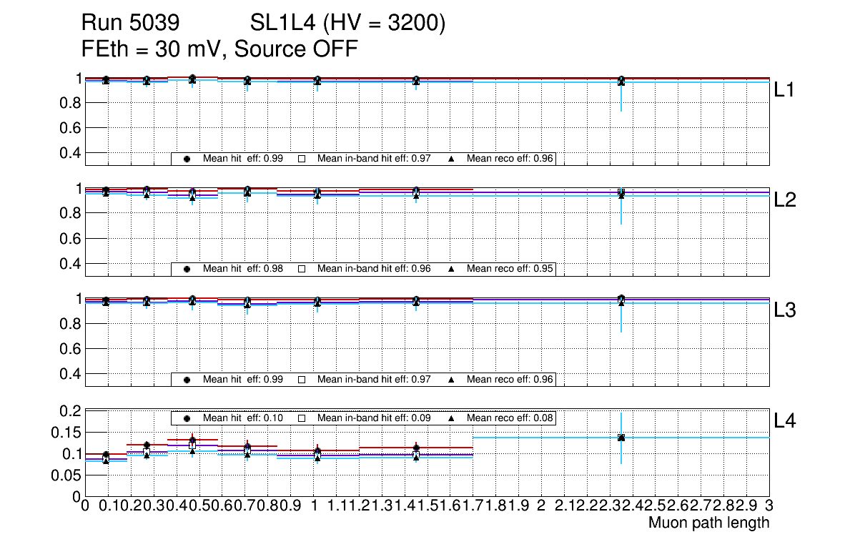Select 'Mean in-band hit eff: 0.97' in L1 legend

tap(373, 159)
